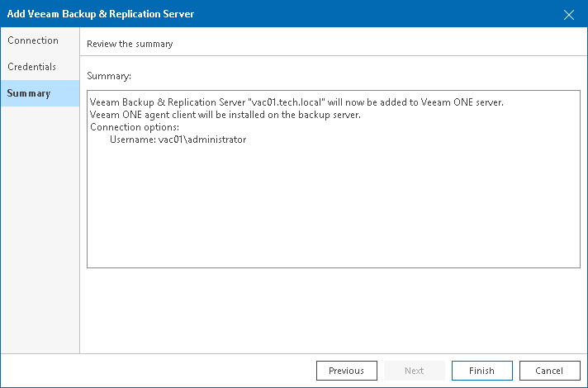Go to the Connection step

[33, 40]
